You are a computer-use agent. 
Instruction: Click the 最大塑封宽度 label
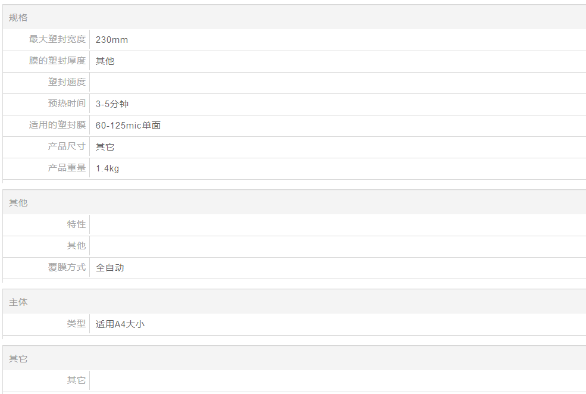click(x=57, y=39)
